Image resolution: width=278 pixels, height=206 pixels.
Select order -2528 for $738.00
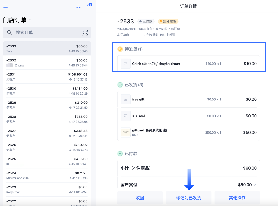pyautogui.click(x=47, y=119)
